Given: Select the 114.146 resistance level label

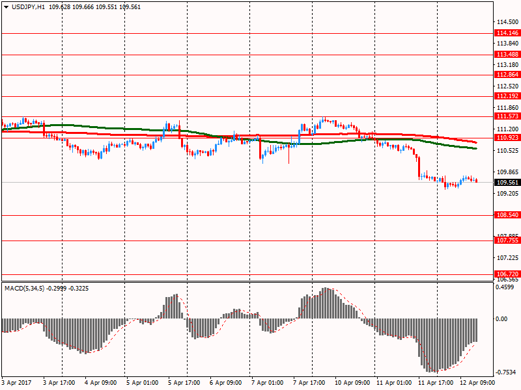Looking at the screenshot, I should (507, 33).
